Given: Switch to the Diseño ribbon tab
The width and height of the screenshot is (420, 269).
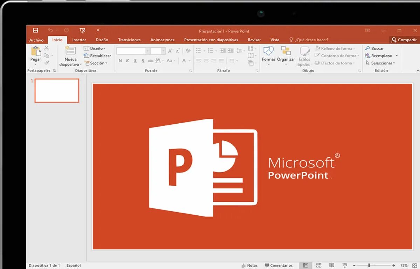Looking at the screenshot, I should tap(102, 40).
